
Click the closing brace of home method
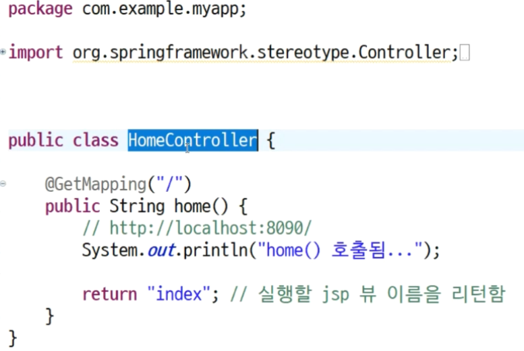[x=49, y=316]
